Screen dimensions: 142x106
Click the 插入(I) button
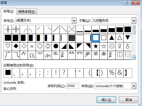[106, 100]
